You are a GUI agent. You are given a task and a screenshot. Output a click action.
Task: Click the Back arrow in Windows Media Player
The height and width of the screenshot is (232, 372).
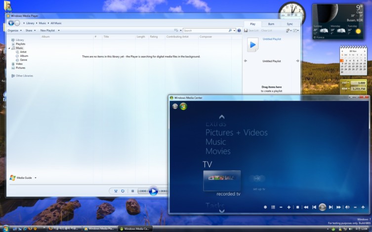pos(11,23)
